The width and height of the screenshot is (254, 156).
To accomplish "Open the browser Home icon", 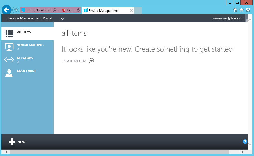I will coord(235,10).
